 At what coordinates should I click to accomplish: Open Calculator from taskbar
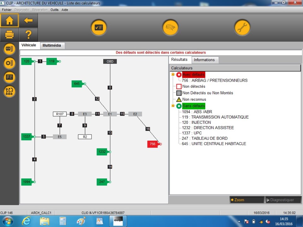tap(63, 221)
